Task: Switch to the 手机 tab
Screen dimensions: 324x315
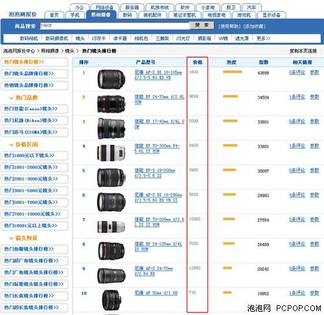Action: [75, 15]
